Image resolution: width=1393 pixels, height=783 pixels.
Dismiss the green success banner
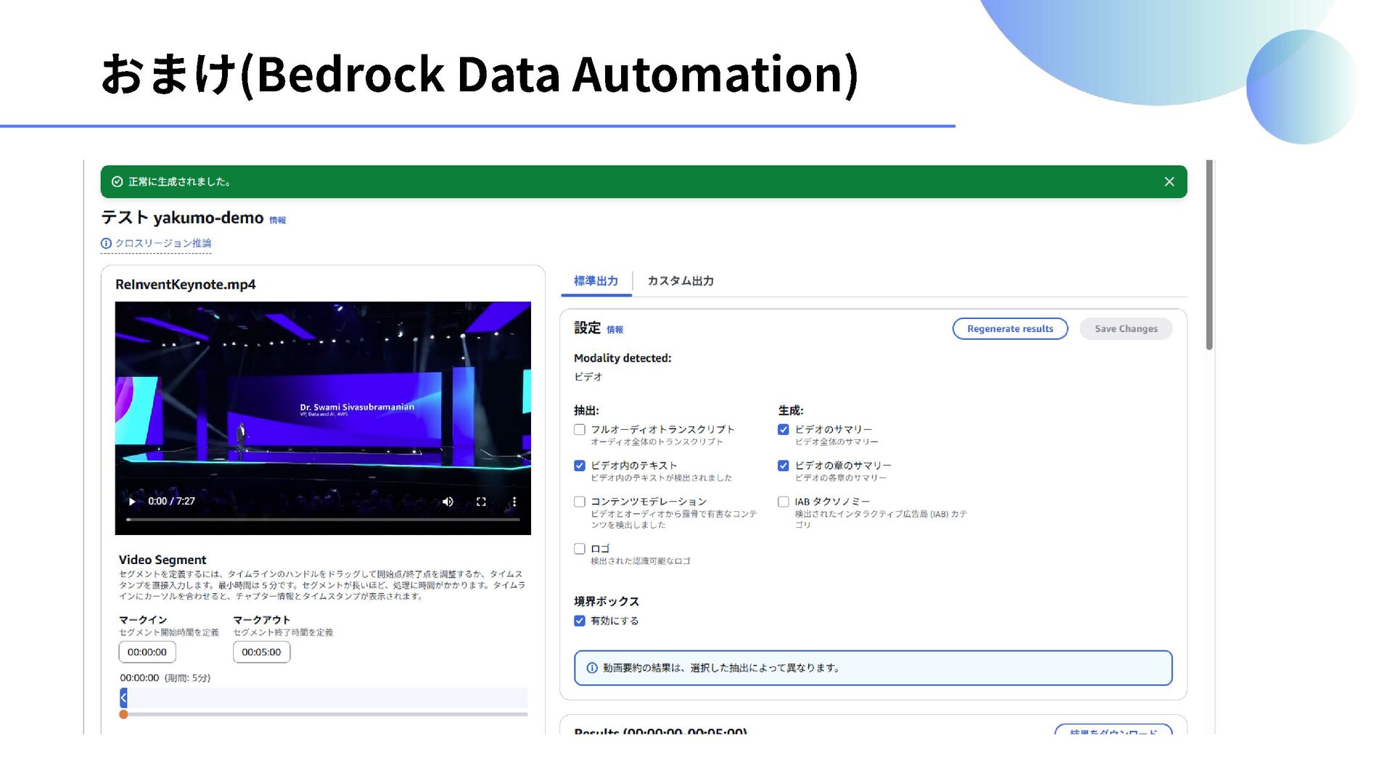1169,182
